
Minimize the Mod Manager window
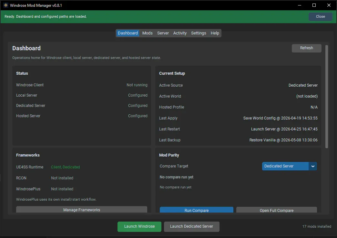point(299,5)
